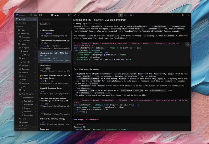Open the Resources notebook
Viewport: 209px width, 144px height.
click(x=26, y=112)
